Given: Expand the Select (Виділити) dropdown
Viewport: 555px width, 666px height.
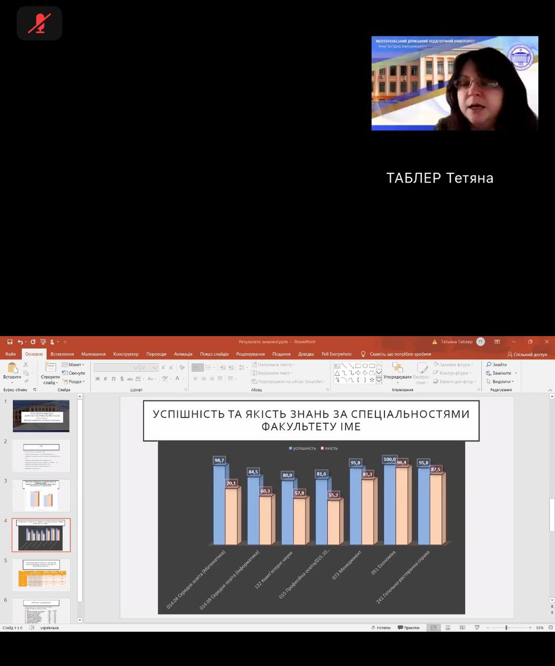Looking at the screenshot, I should [500, 381].
